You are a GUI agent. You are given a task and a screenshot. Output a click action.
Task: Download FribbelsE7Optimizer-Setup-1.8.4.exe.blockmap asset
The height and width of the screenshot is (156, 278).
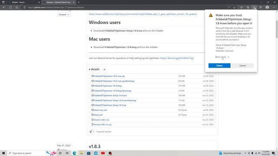tap(115, 101)
